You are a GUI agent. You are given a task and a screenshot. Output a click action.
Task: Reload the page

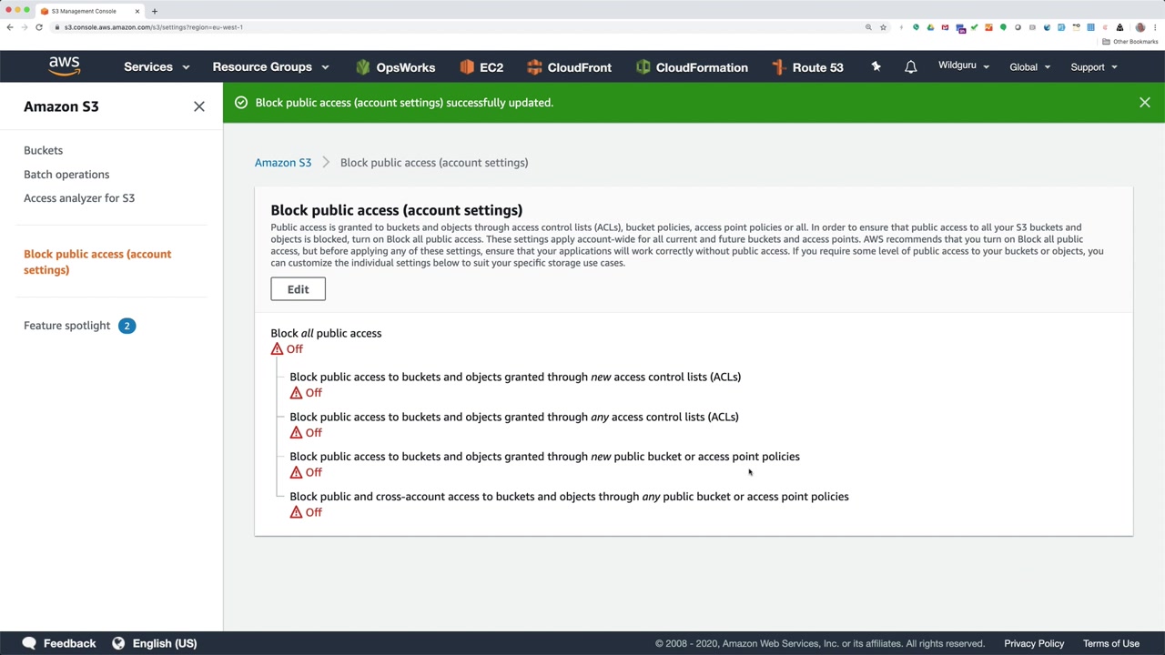(39, 27)
